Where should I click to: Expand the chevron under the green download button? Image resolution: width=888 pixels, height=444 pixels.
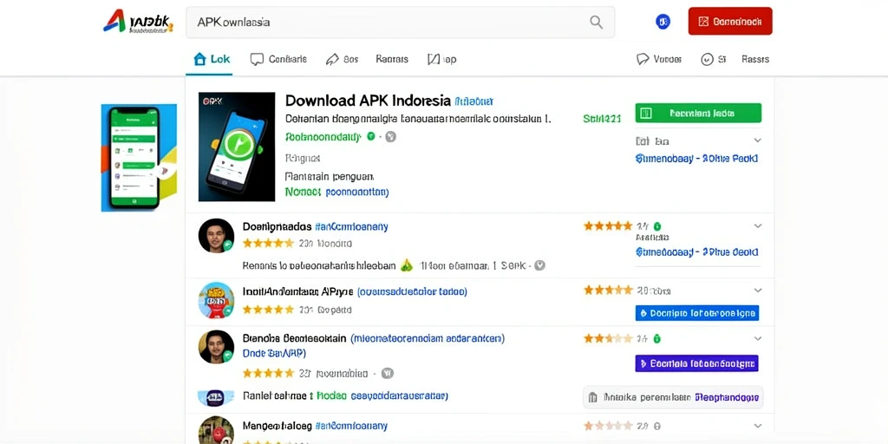(758, 140)
